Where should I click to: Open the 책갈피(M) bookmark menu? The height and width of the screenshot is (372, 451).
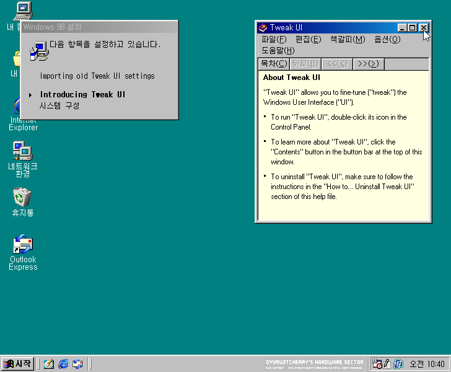point(348,40)
